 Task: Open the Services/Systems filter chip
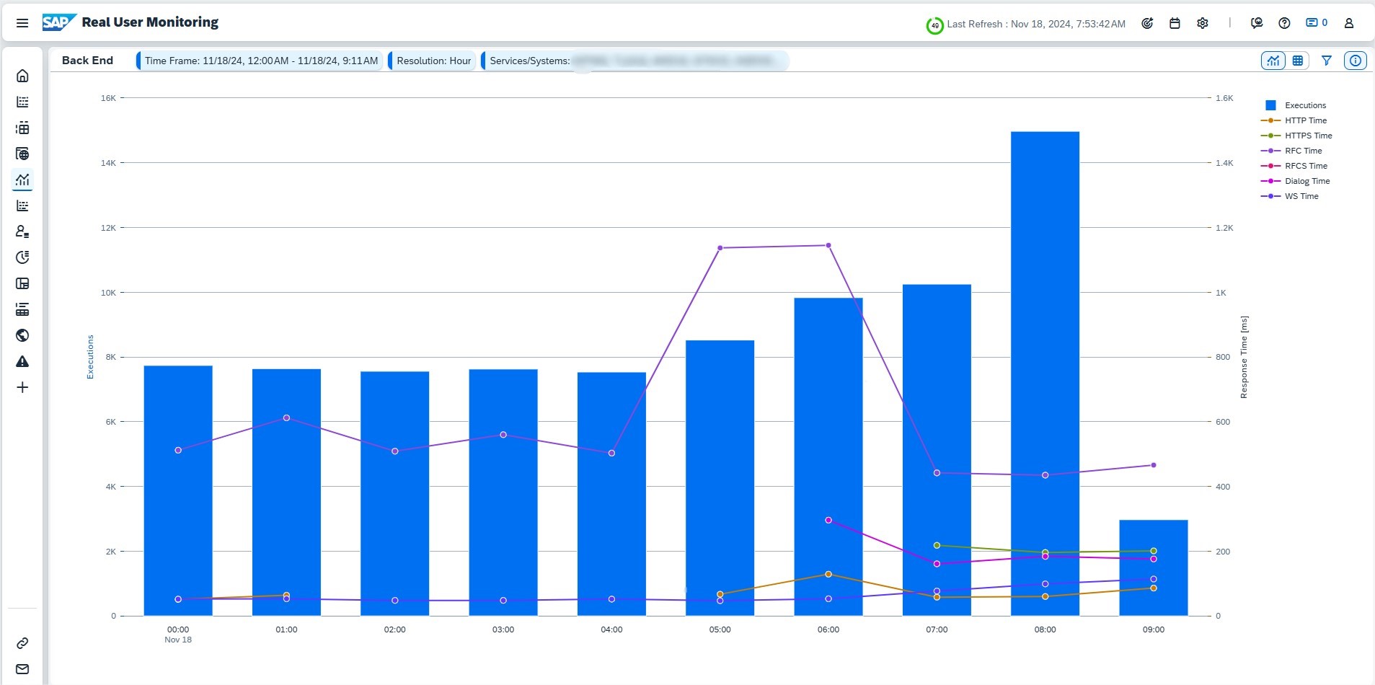tap(635, 61)
